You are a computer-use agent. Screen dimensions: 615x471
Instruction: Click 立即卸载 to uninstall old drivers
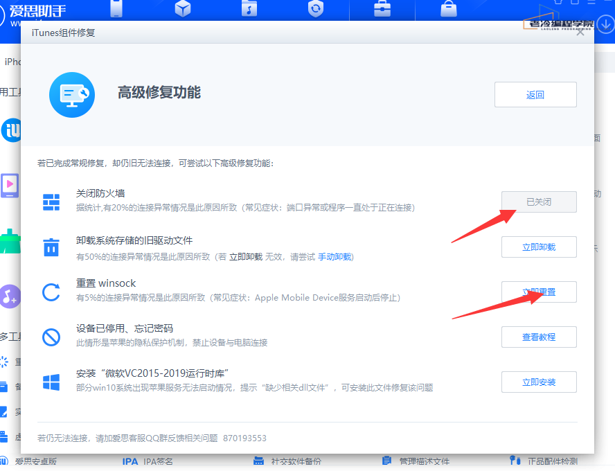pyautogui.click(x=539, y=247)
